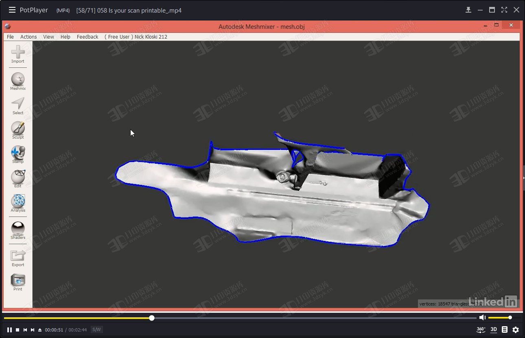Click the elapsed time 00:00:51
525x338 pixels.
click(54, 330)
